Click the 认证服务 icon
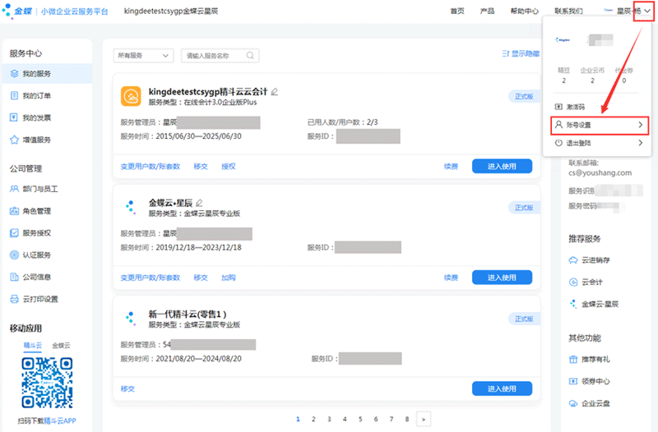This screenshot has height=432, width=658. (14, 255)
